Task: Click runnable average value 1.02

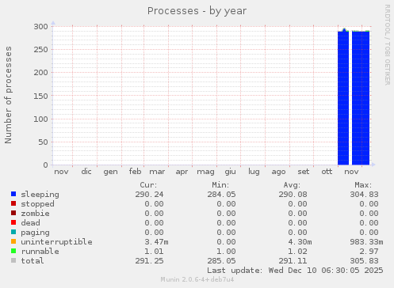Action: tap(297, 252)
